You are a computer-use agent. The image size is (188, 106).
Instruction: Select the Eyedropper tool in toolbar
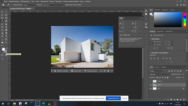click(2, 21)
